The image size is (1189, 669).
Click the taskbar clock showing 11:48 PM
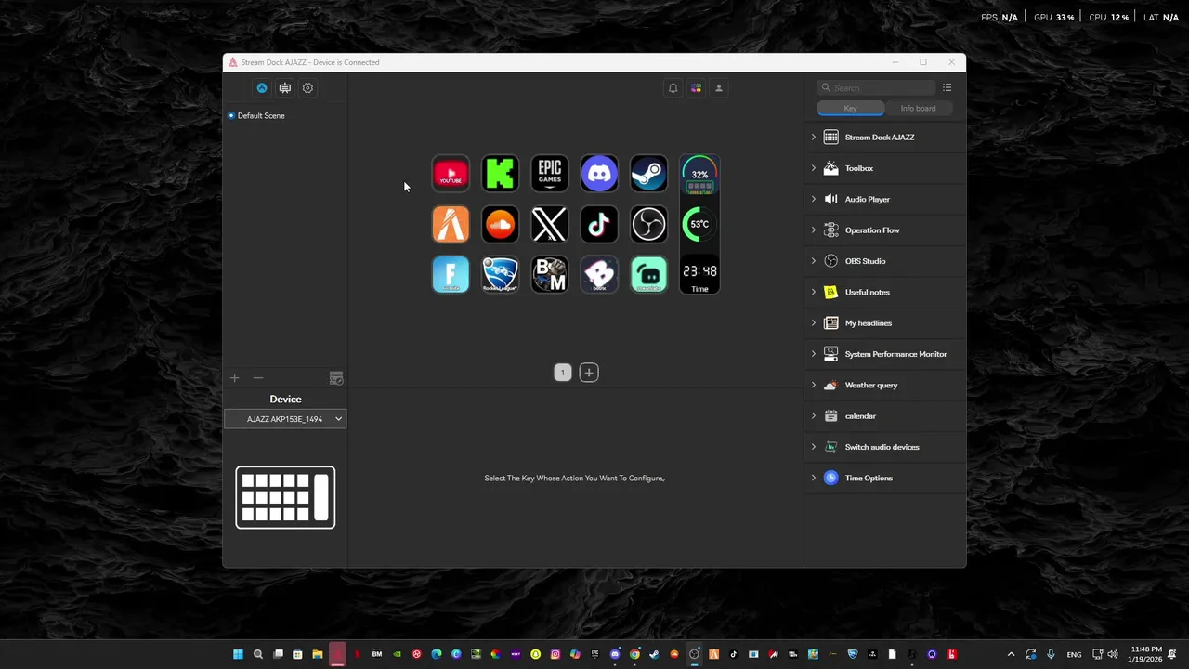[x=1146, y=654]
